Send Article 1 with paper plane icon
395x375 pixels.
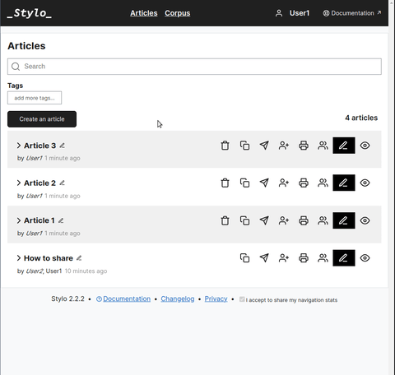coord(264,220)
